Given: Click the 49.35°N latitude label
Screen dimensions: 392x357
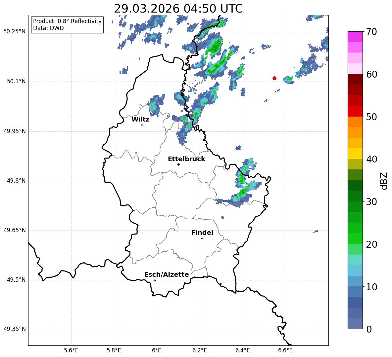Looking at the screenshot, I should click(x=15, y=329).
